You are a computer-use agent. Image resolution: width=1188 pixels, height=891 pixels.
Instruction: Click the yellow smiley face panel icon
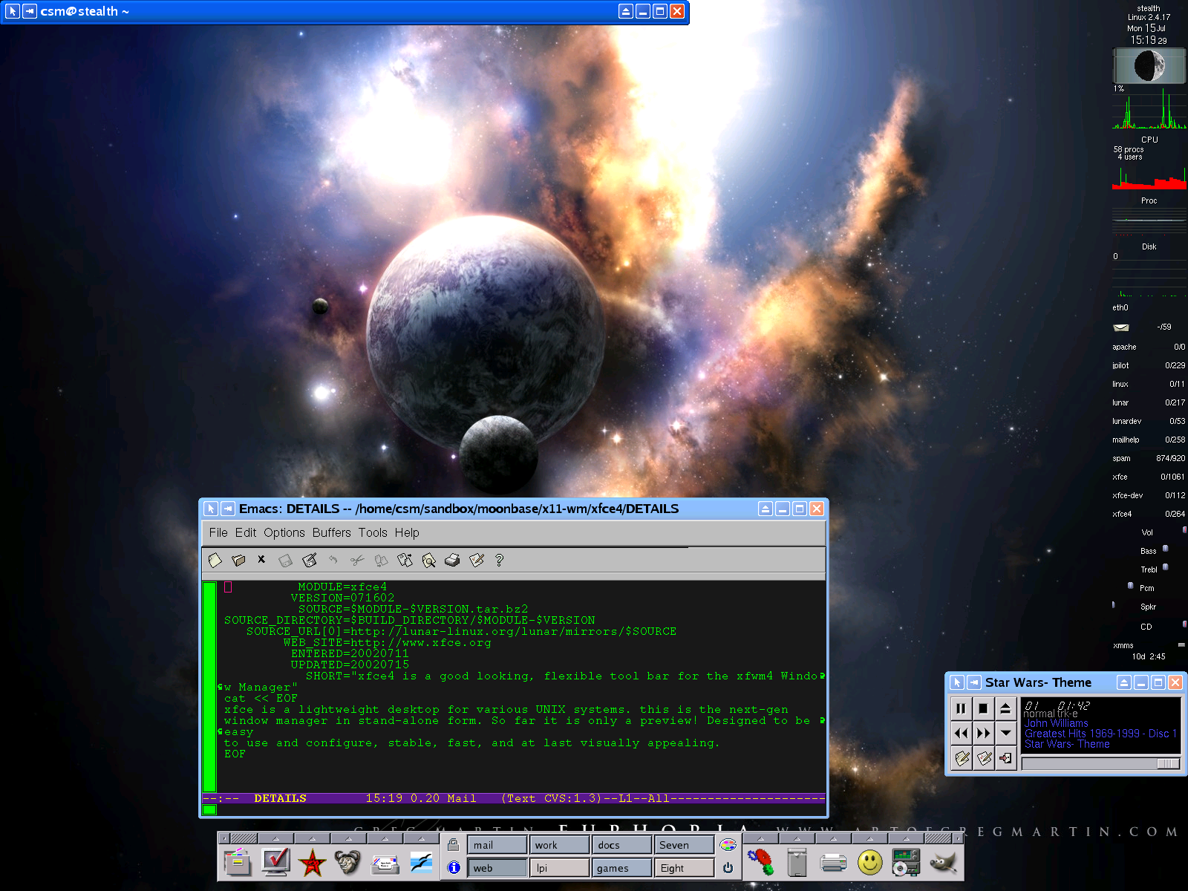point(869,863)
